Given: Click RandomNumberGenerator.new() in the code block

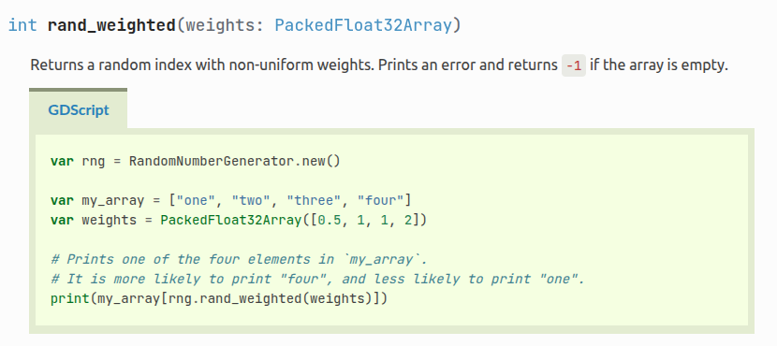Looking at the screenshot, I should (x=235, y=161).
